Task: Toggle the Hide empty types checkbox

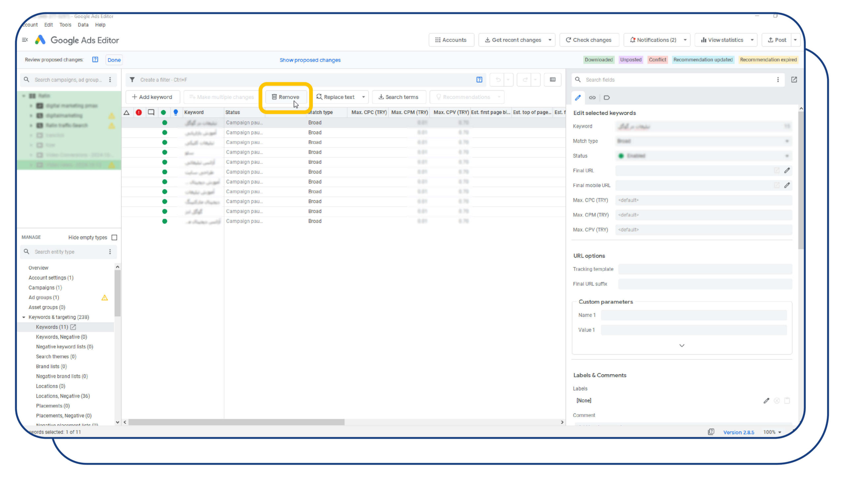Action: pyautogui.click(x=114, y=238)
